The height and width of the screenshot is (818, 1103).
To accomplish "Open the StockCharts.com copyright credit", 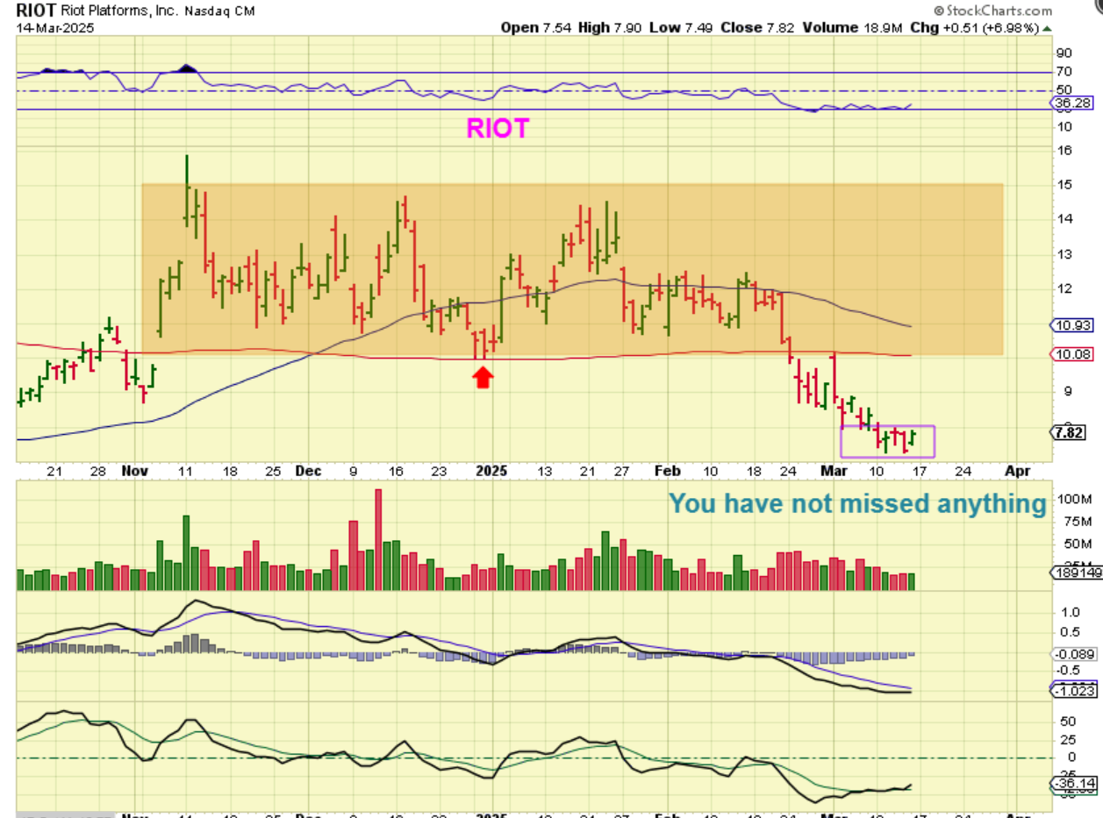I will tap(992, 11).
